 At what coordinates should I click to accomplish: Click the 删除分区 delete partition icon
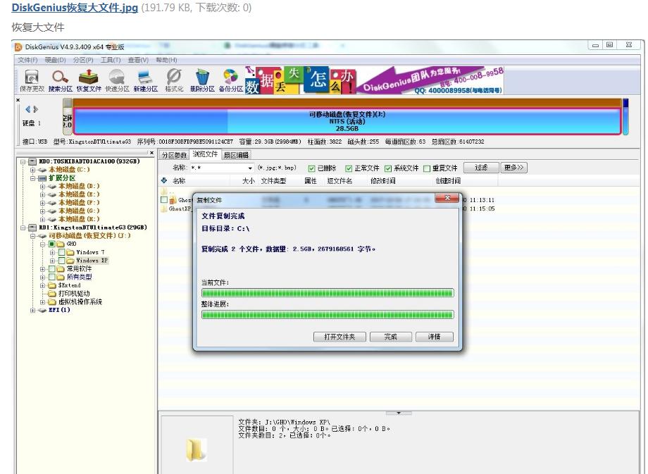pyautogui.click(x=202, y=77)
